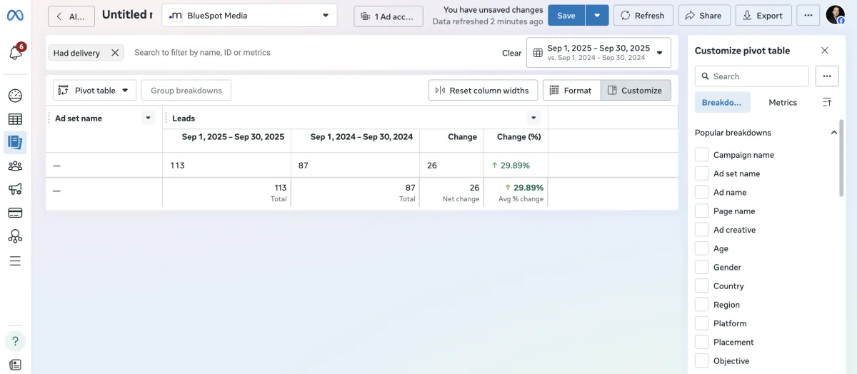Click the report bug icon at sidebar bottom
857x374 pixels.
[15, 365]
